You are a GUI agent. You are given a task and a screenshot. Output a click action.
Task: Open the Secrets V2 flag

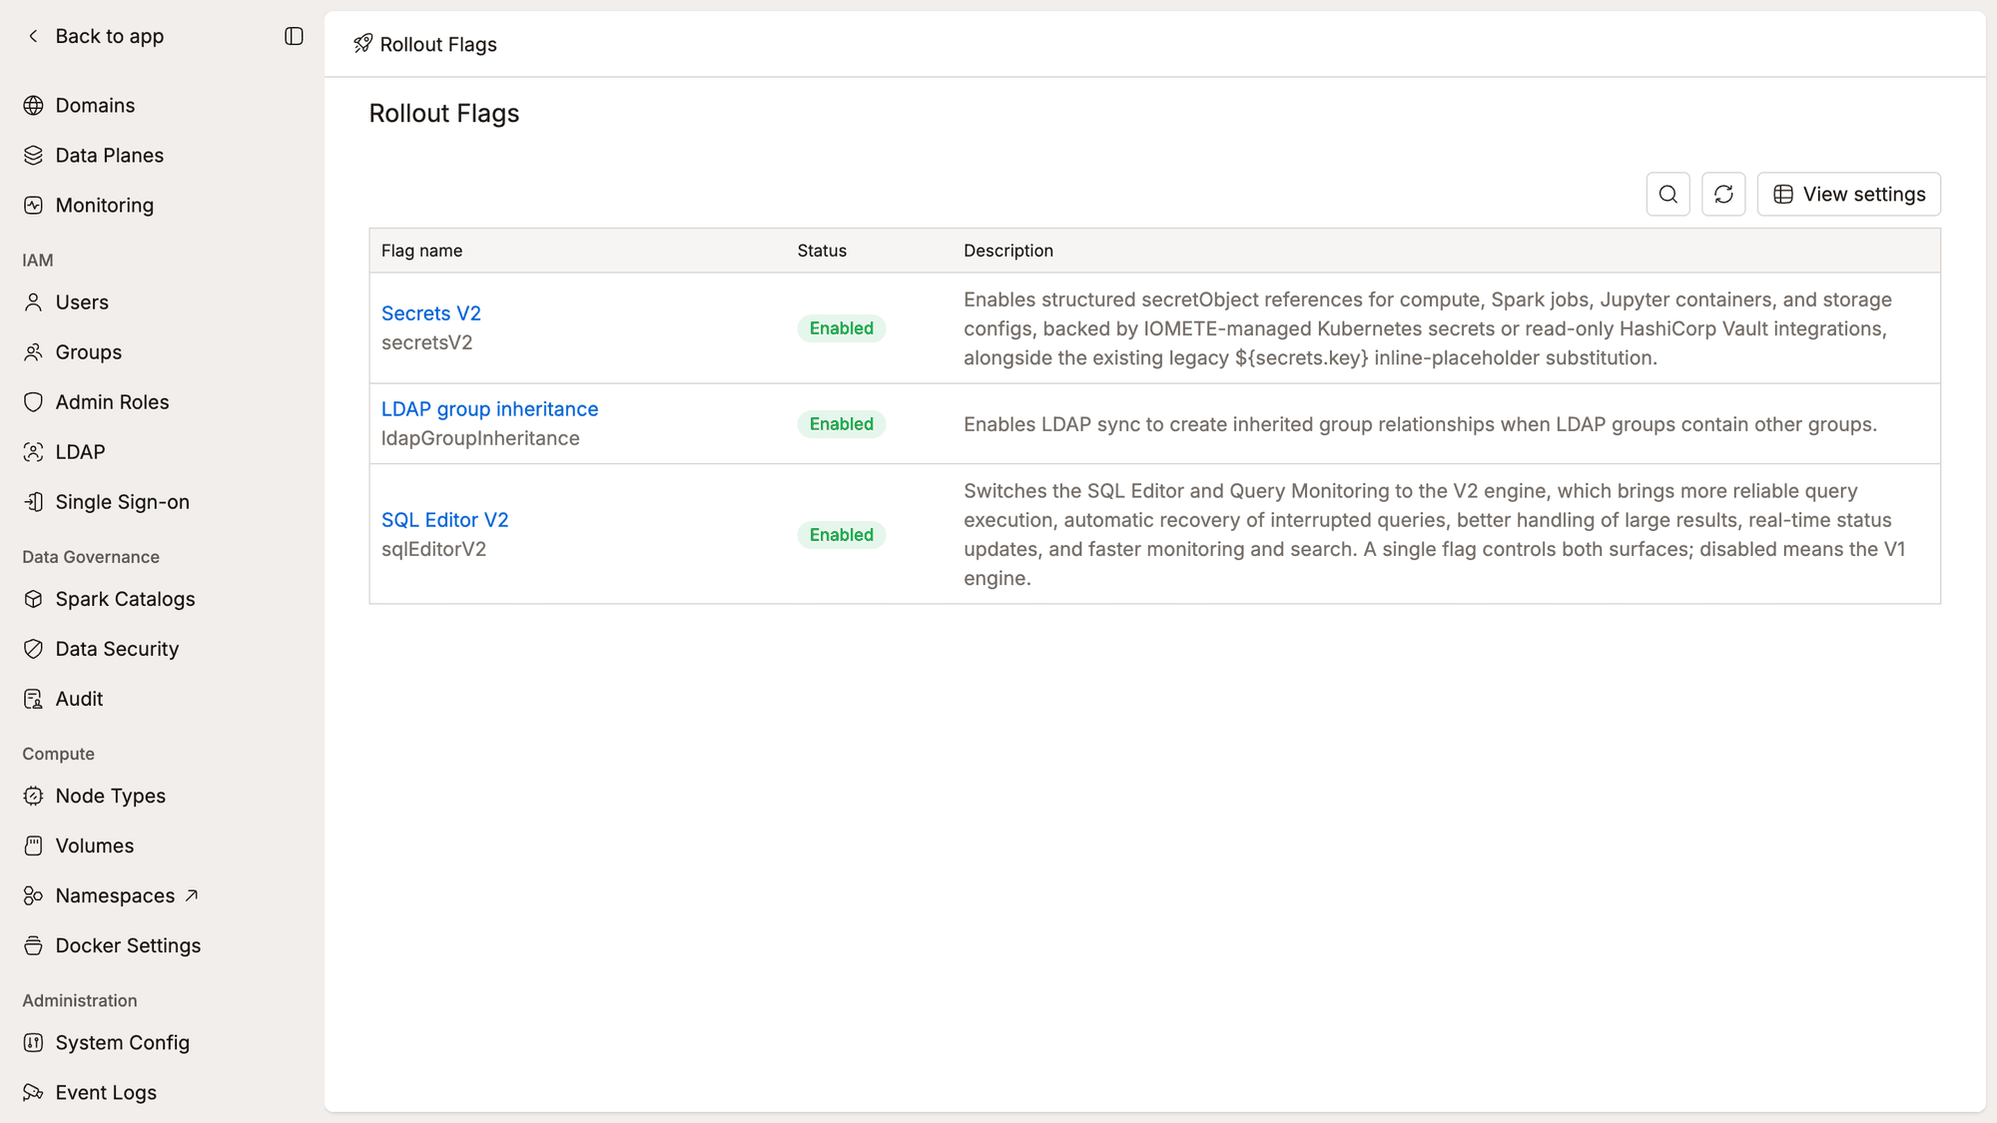pos(431,313)
